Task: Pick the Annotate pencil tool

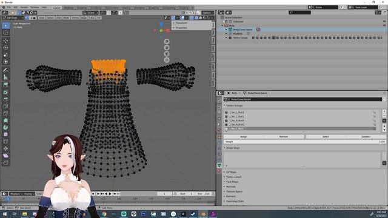Action: point(5,70)
